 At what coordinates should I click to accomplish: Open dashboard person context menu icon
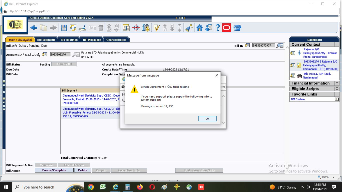point(293,53)
